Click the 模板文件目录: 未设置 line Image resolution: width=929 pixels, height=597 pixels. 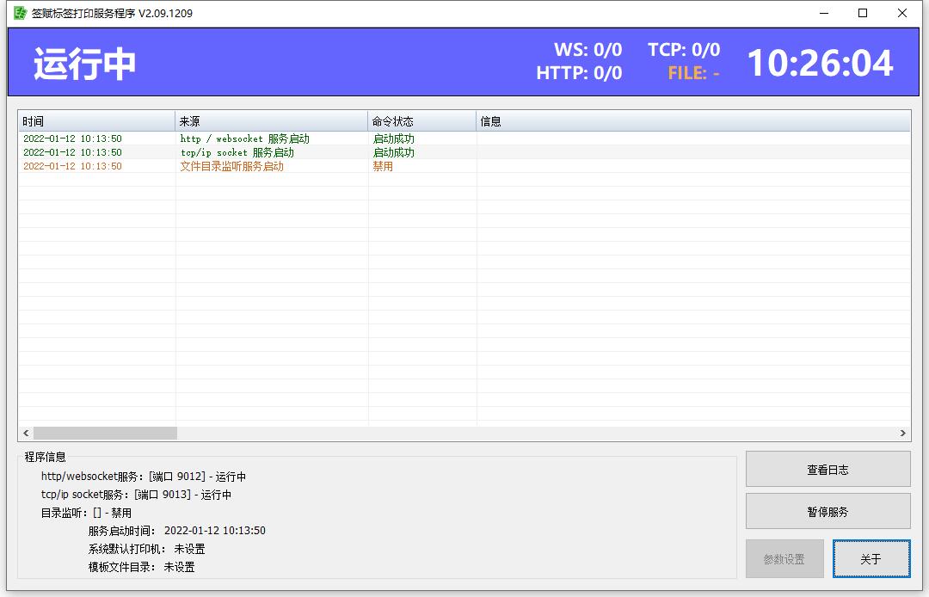pyautogui.click(x=142, y=567)
